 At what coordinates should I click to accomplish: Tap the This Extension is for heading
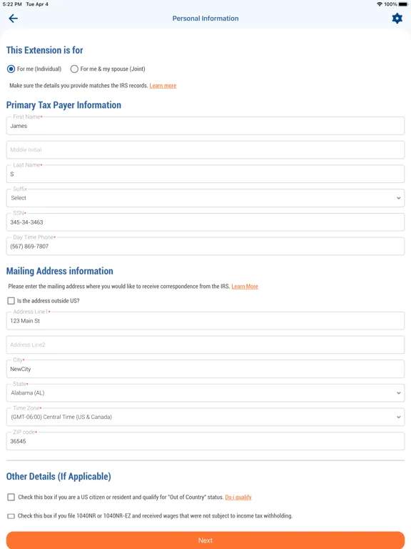(45, 50)
